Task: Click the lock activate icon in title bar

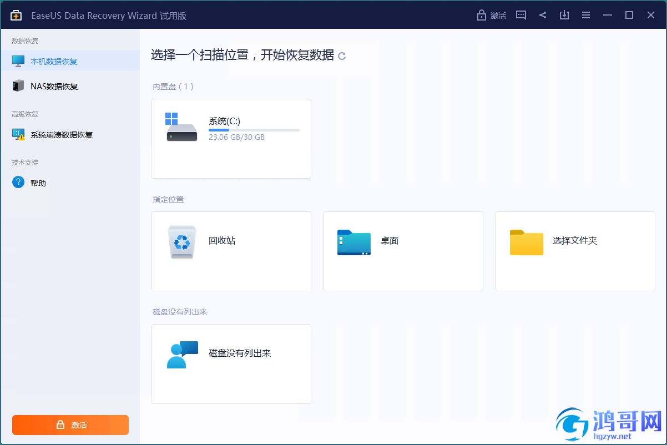Action: (x=481, y=15)
